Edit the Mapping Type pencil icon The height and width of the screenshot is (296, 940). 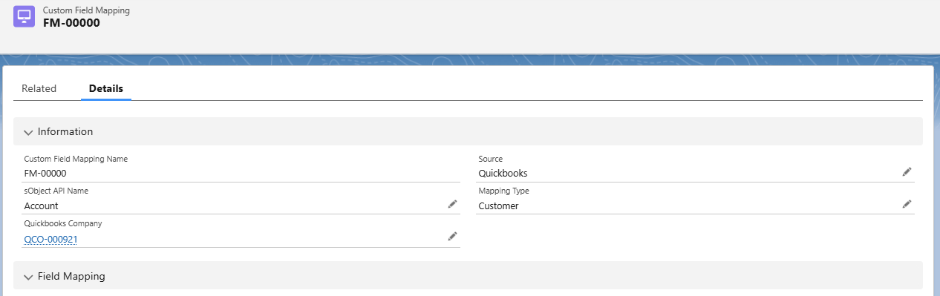[x=907, y=204]
